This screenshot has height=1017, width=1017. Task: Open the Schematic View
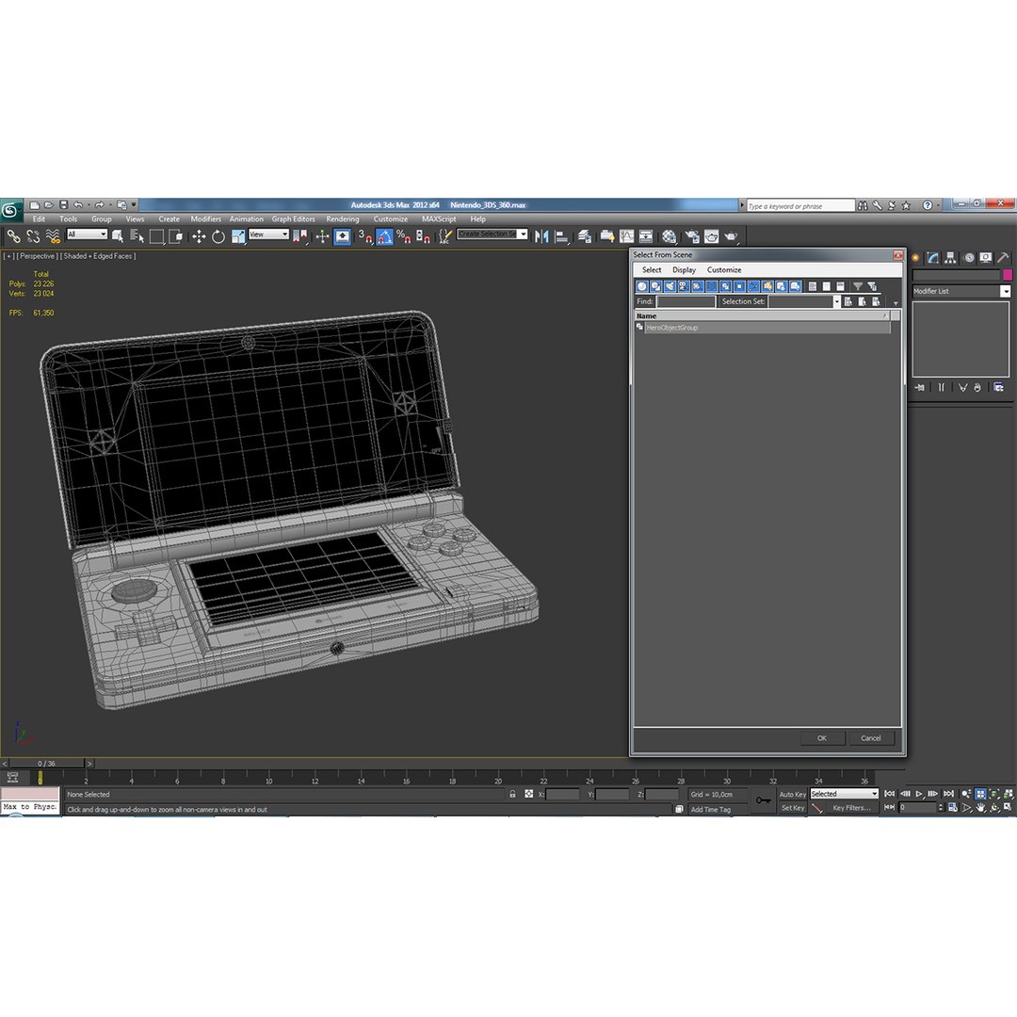point(646,236)
